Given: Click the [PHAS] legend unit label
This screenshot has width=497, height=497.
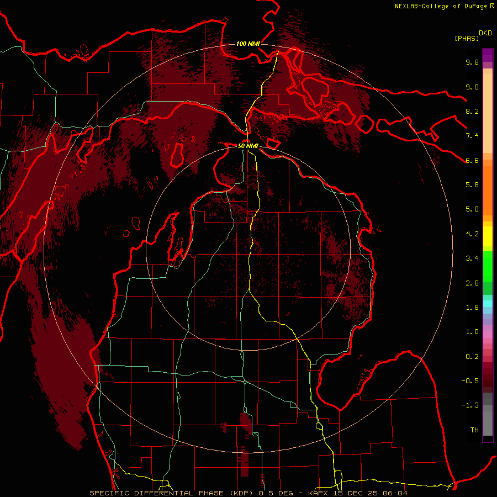Looking at the screenshot, I should (x=466, y=38).
